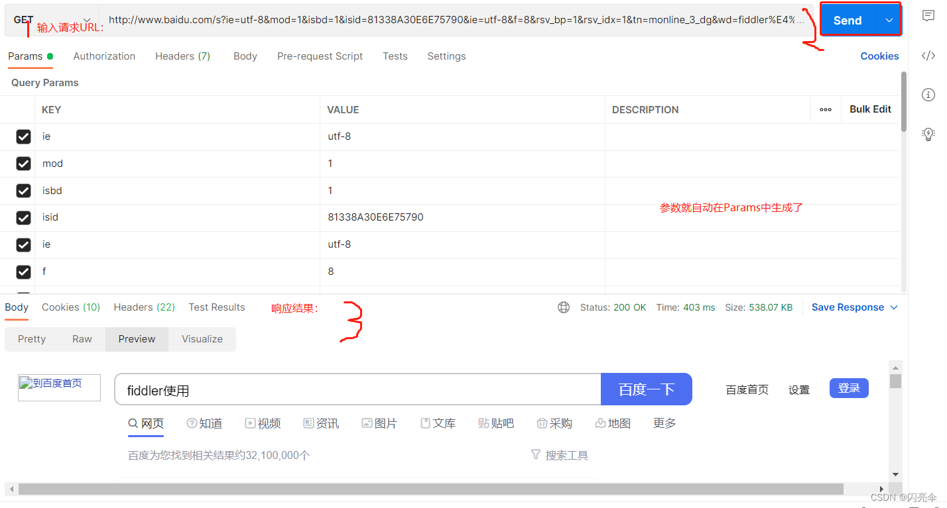The height and width of the screenshot is (508, 947).
Task: Expand the Save Response dropdown arrow
Action: click(894, 307)
